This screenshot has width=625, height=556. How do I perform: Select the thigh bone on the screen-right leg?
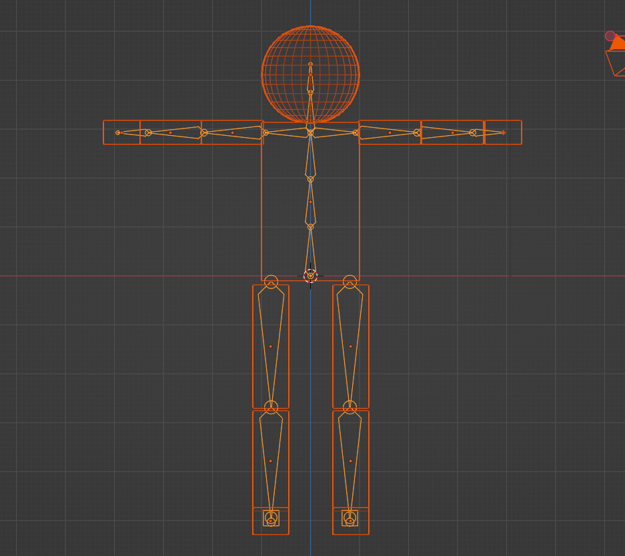350,333
